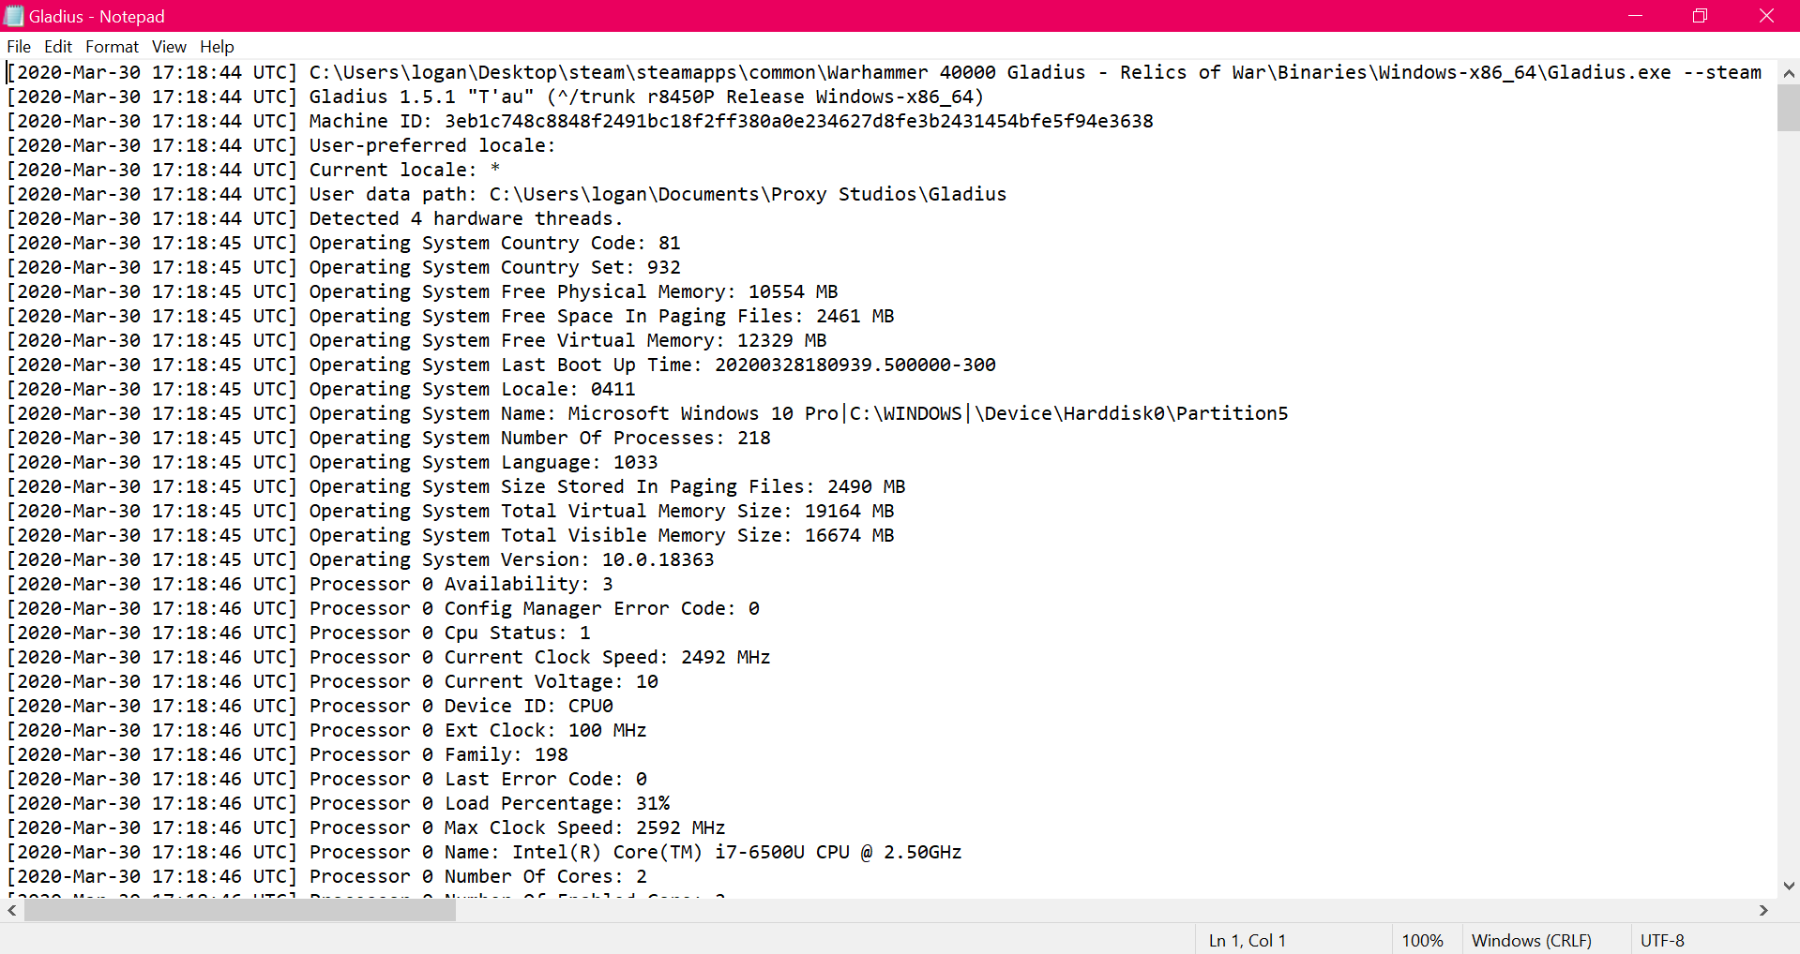Click the horizontal scrollbar left arrow
Image resolution: width=1800 pixels, height=954 pixels.
[12, 910]
